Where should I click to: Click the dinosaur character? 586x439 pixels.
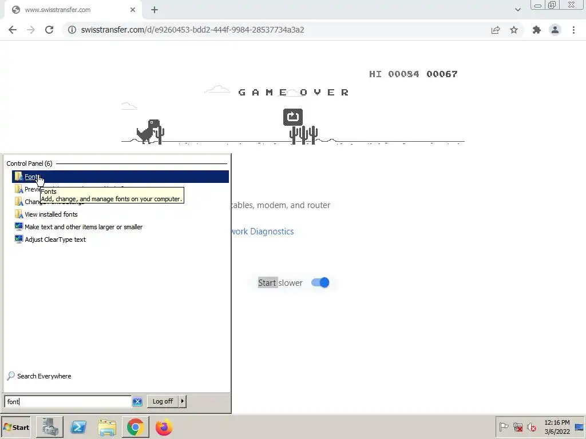tap(148, 131)
